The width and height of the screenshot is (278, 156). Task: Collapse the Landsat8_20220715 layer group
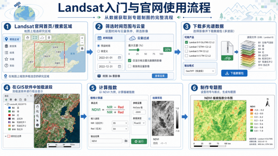[5, 104]
